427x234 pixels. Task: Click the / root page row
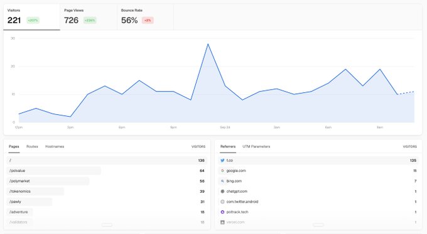click(x=107, y=161)
